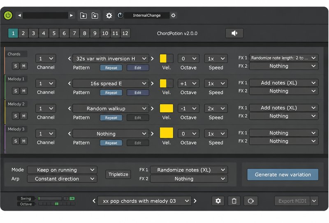Click the Tripletize button
The height and width of the screenshot is (223, 329).
118,174
